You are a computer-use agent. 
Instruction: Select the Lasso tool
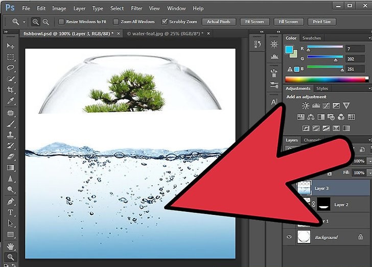[10, 68]
